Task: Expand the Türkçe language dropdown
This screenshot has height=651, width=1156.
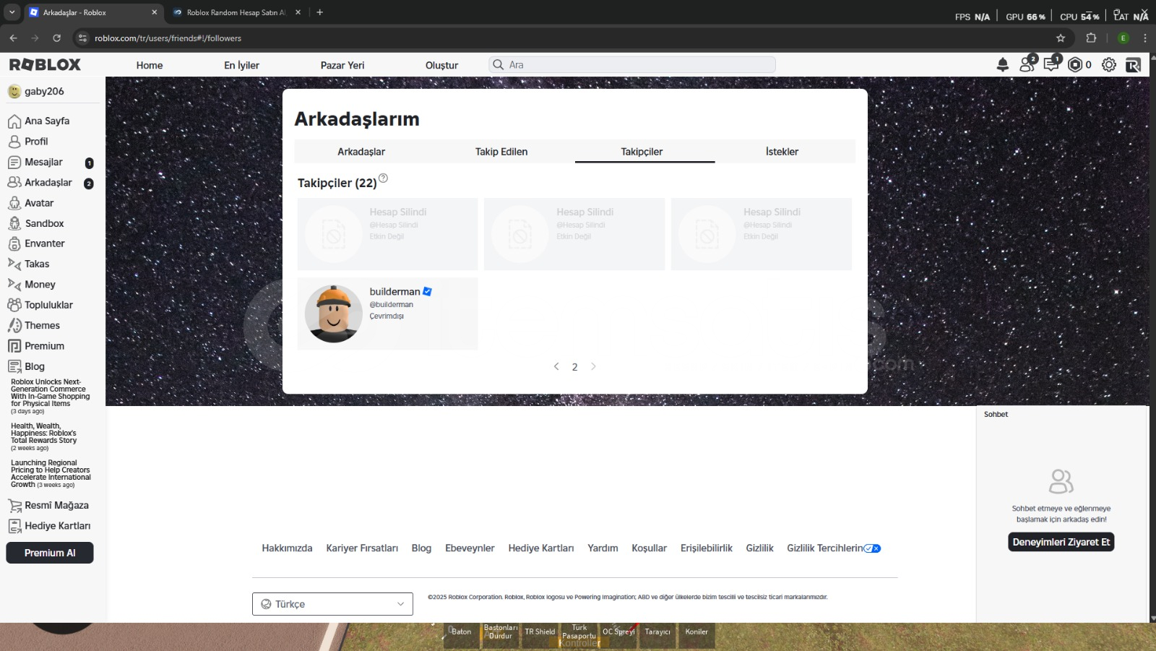Action: click(x=332, y=604)
